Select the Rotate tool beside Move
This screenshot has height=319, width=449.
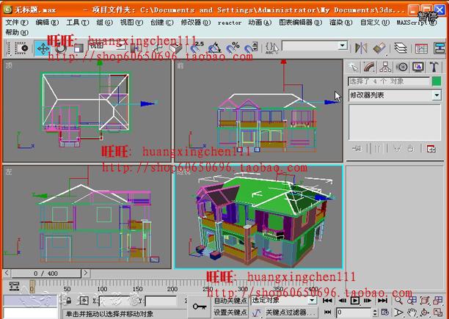[x=60, y=48]
